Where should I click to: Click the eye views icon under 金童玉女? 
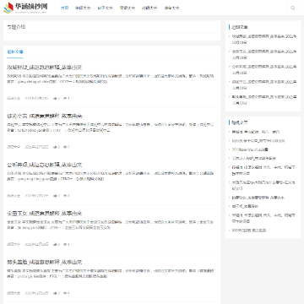pyautogui.click(x=65, y=244)
